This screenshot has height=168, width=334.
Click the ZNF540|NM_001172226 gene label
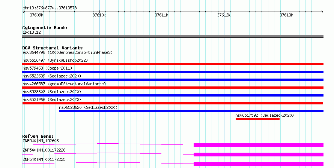[x=44, y=150]
